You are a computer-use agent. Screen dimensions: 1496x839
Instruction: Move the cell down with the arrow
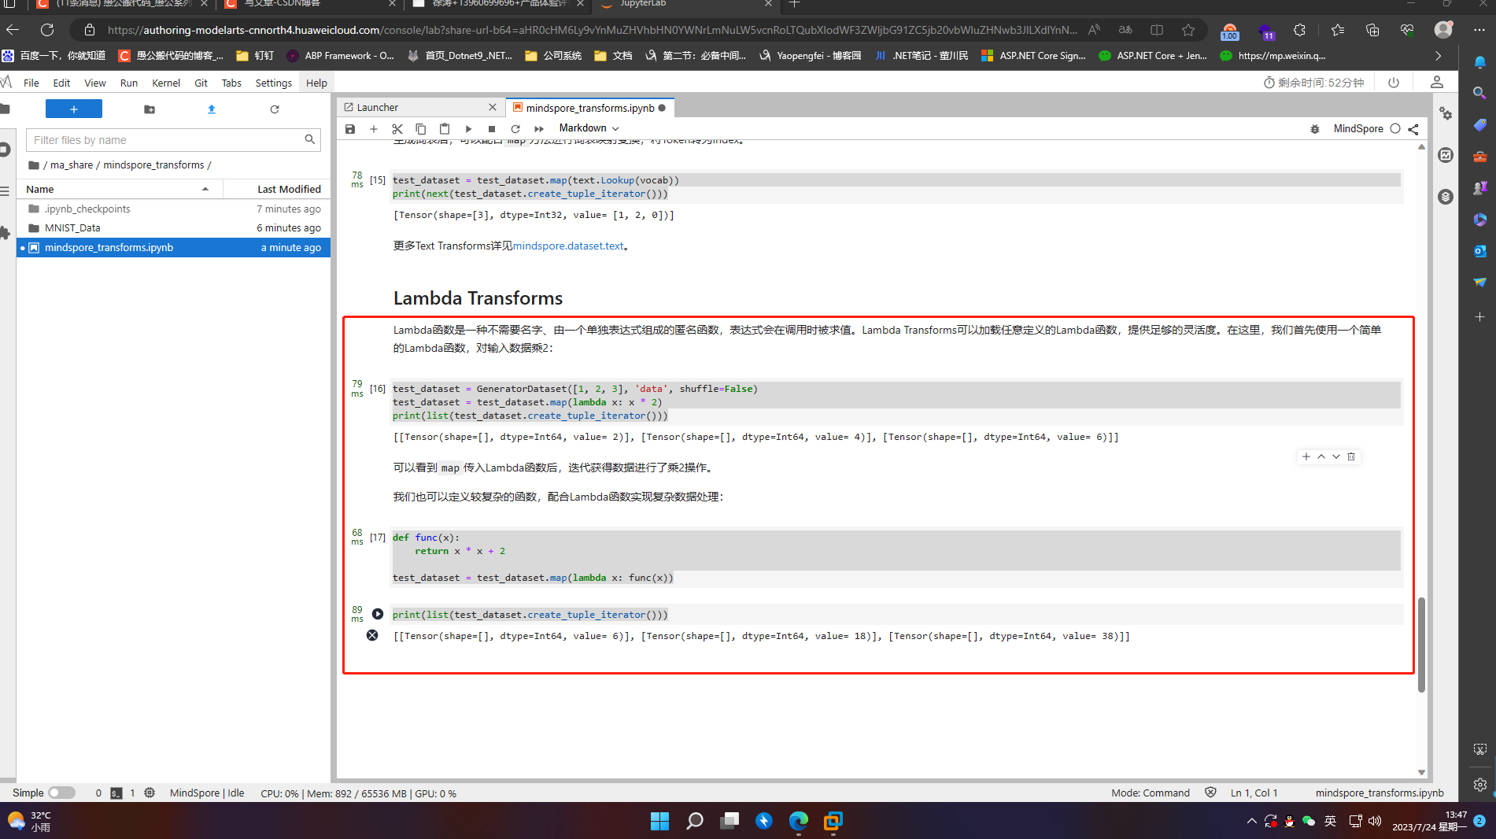pos(1336,456)
